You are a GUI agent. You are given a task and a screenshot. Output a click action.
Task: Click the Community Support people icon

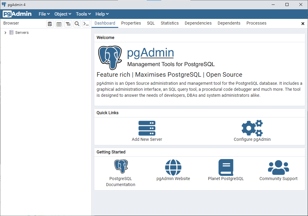pyautogui.click(x=279, y=167)
